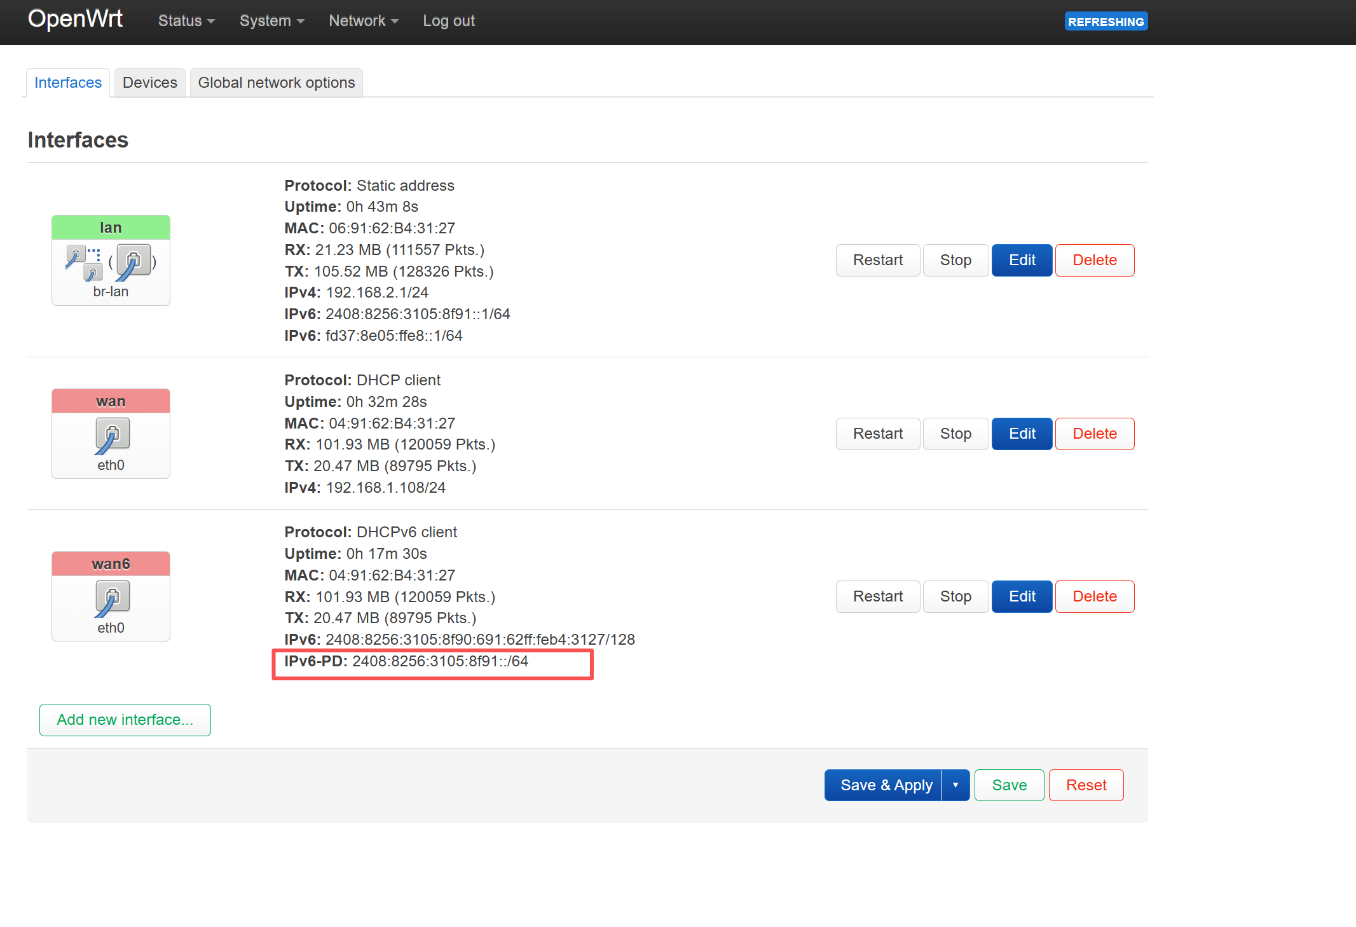Edit the lan interface
This screenshot has height=927, width=1356.
tap(1022, 260)
